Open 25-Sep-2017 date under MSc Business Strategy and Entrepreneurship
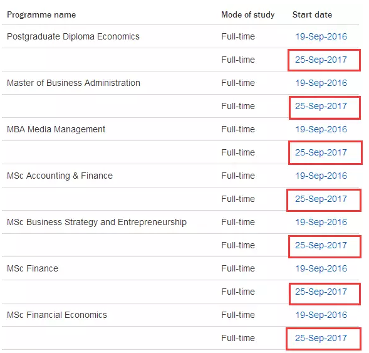Viewport: 369px width, 353px height. click(x=321, y=245)
